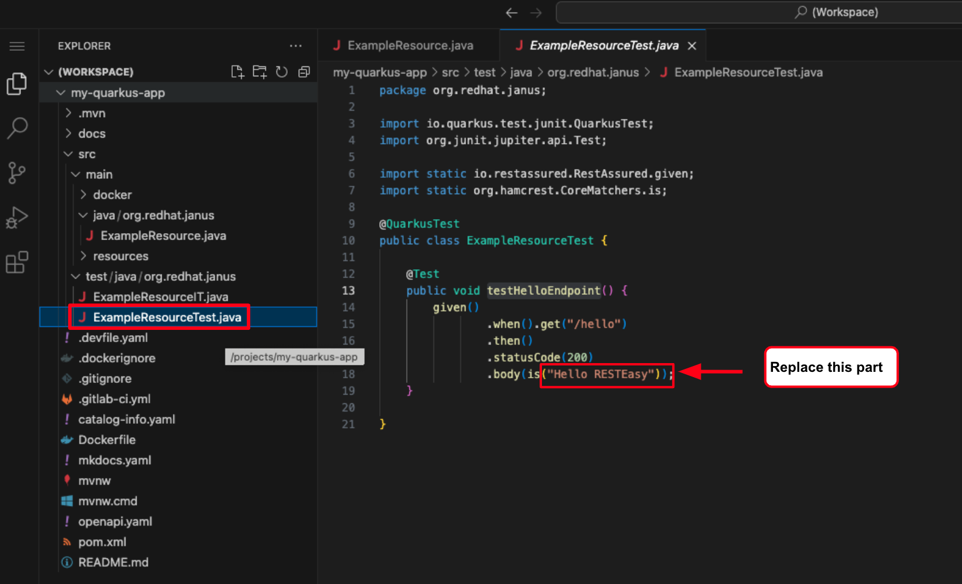
Task: Open the README.md file
Action: (178, 562)
